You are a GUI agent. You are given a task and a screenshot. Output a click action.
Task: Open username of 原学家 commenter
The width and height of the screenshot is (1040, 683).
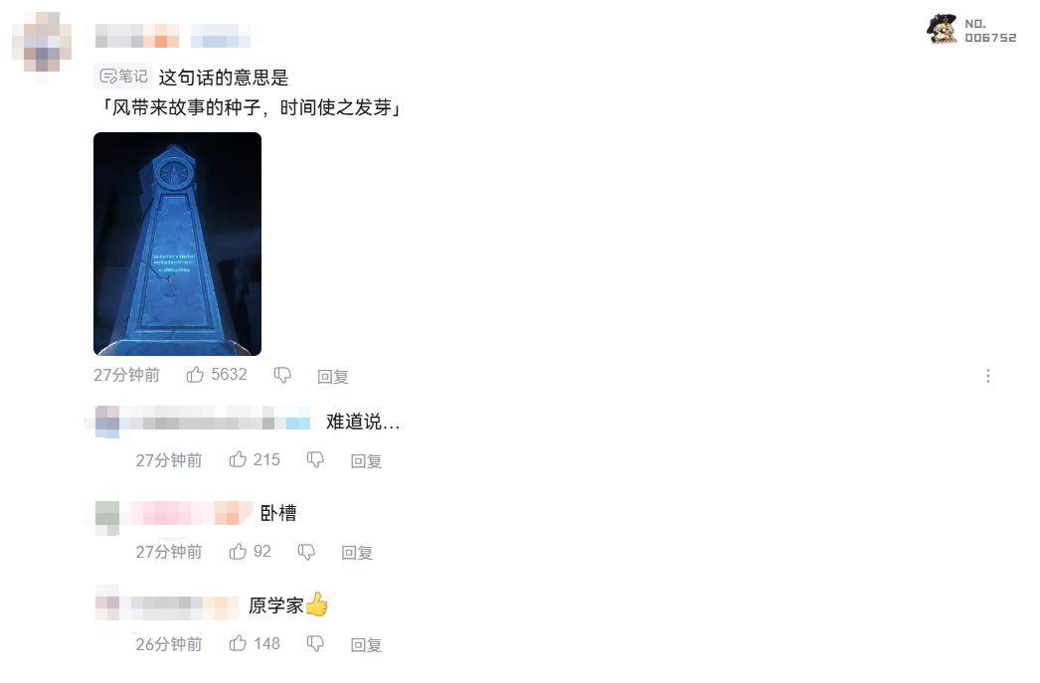coord(184,605)
